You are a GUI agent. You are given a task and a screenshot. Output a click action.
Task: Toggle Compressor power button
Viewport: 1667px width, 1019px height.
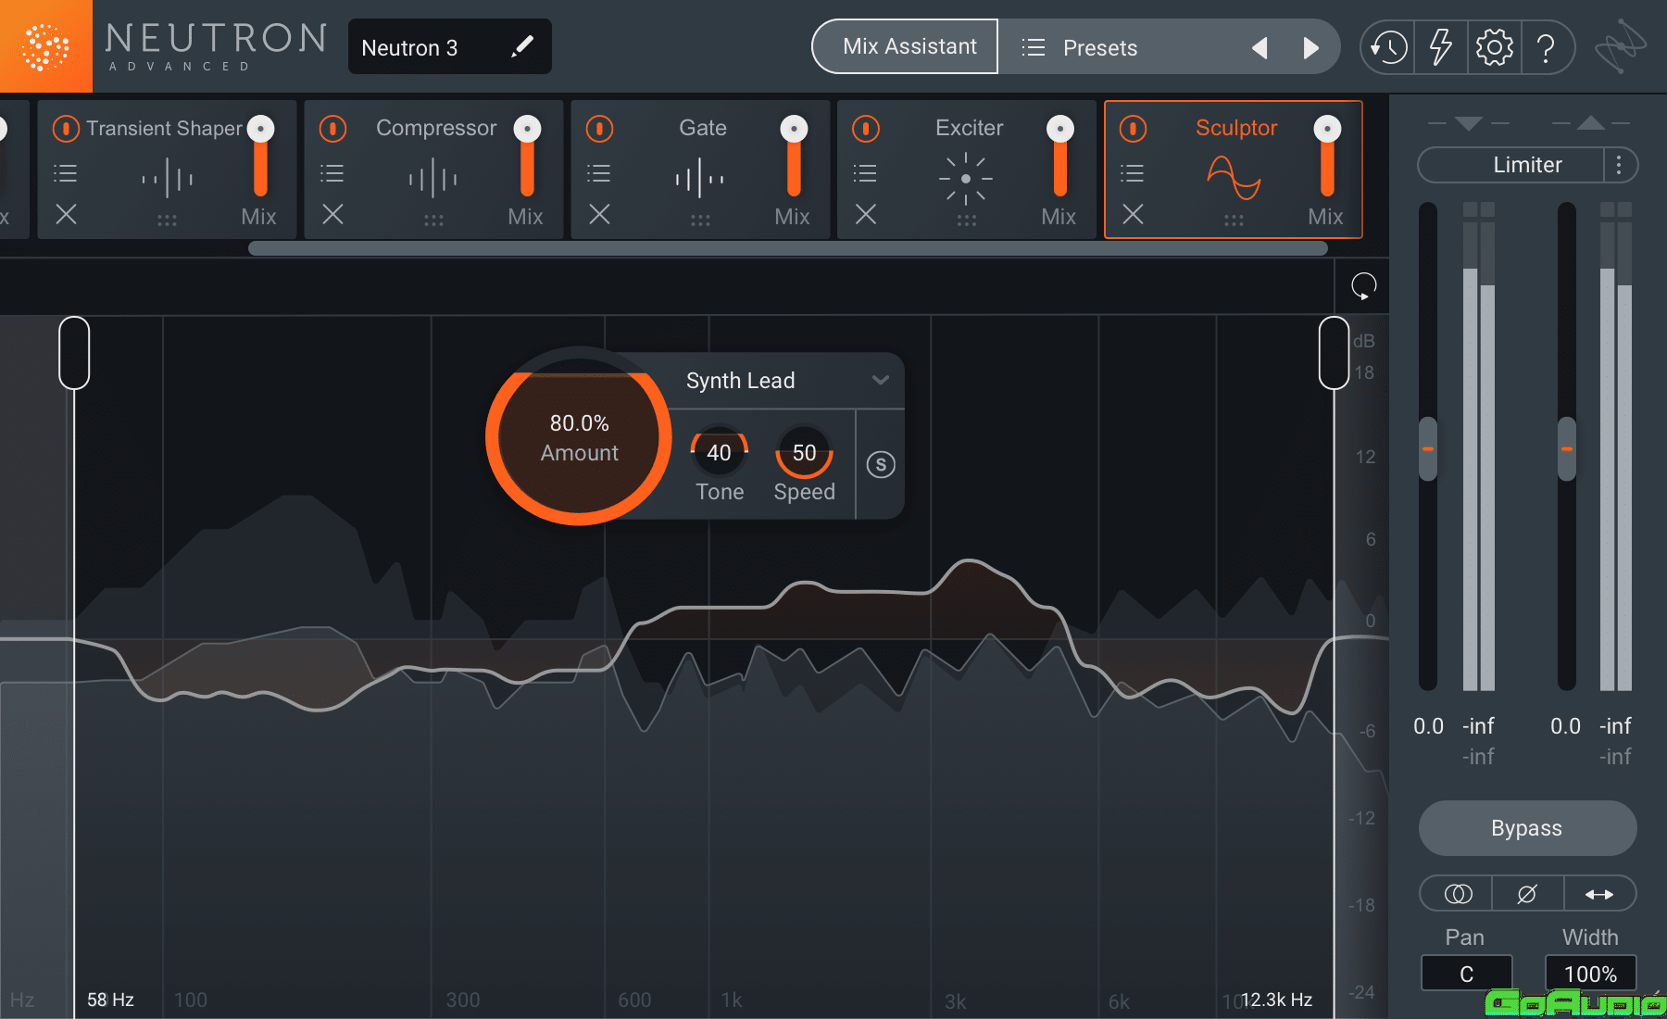(332, 128)
